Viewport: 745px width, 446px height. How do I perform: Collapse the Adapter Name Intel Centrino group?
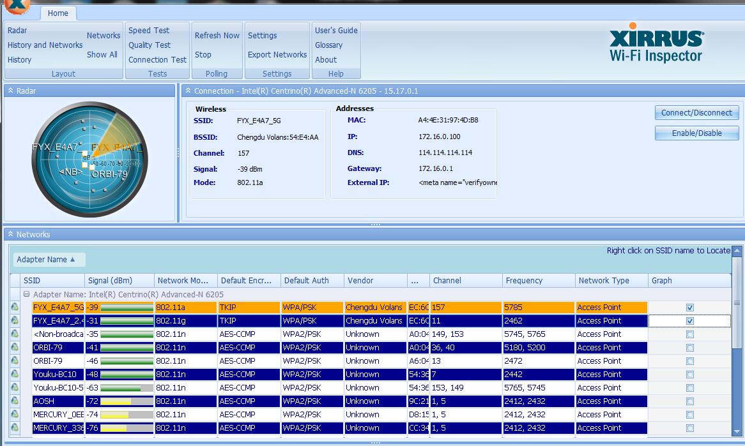point(27,295)
